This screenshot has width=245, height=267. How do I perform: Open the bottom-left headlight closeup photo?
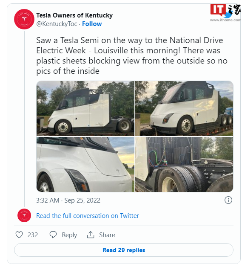click(85, 164)
